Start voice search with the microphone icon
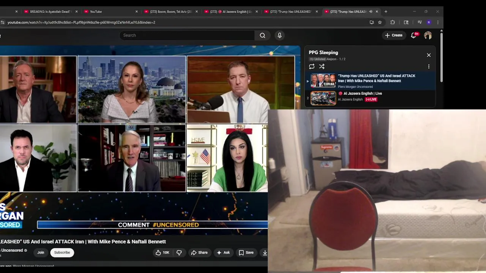The image size is (486, 273). coord(279,35)
